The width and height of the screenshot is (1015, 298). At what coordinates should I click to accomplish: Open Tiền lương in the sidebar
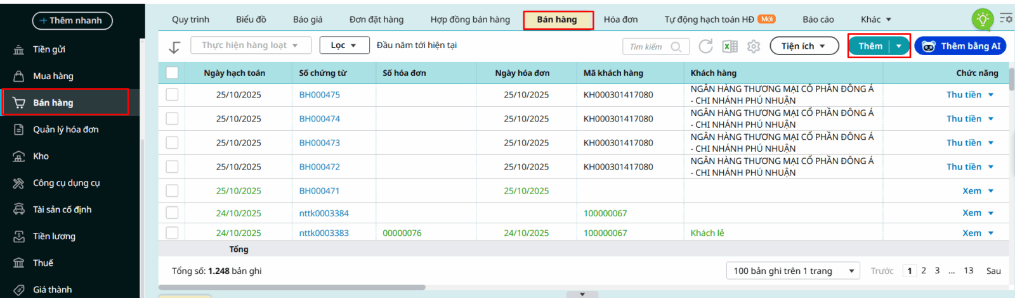[54, 236]
